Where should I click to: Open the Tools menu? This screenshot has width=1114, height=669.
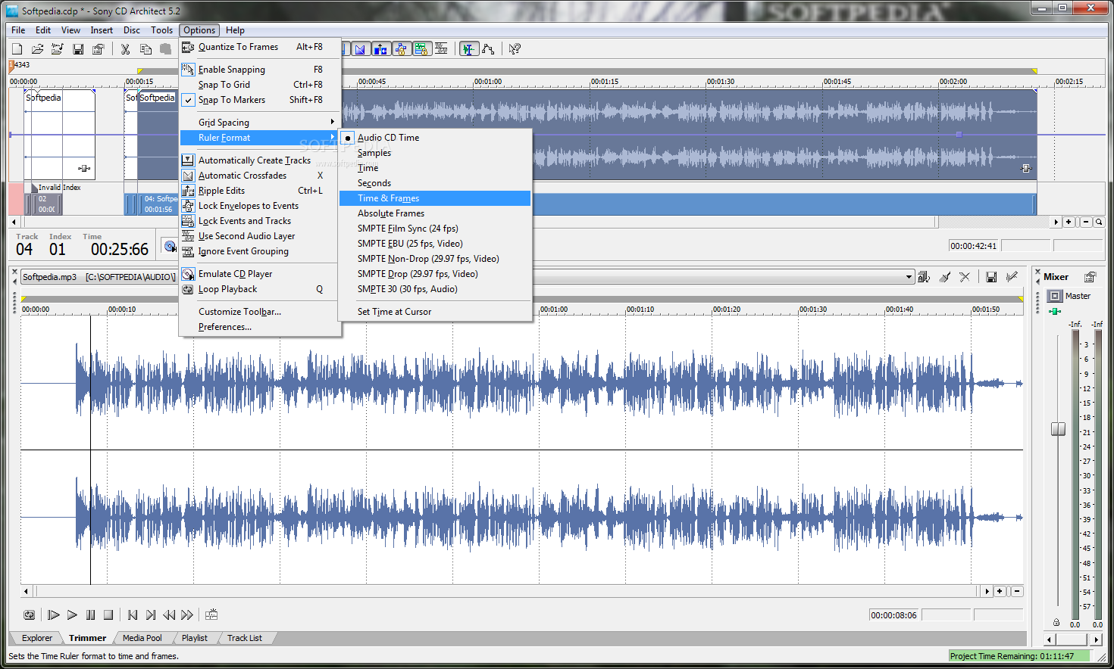[161, 30]
